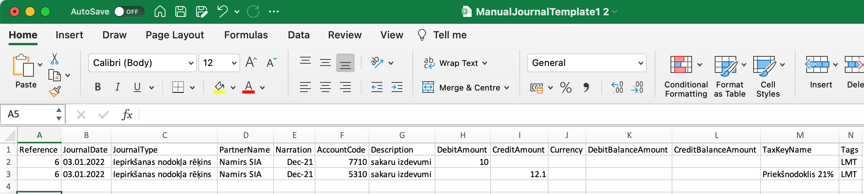Screen dimensions: 864x194
Task: Click the Increase Font Size icon
Action: (x=251, y=62)
